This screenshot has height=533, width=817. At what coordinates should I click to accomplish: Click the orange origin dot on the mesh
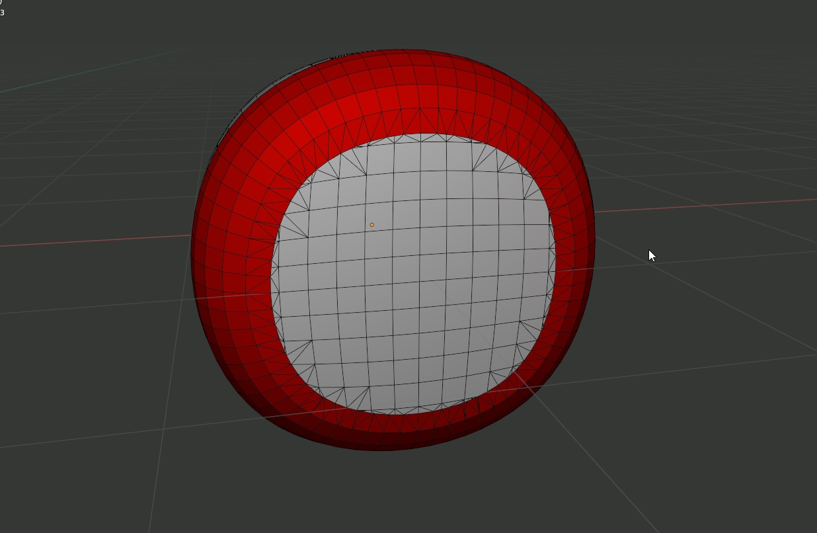[371, 225]
